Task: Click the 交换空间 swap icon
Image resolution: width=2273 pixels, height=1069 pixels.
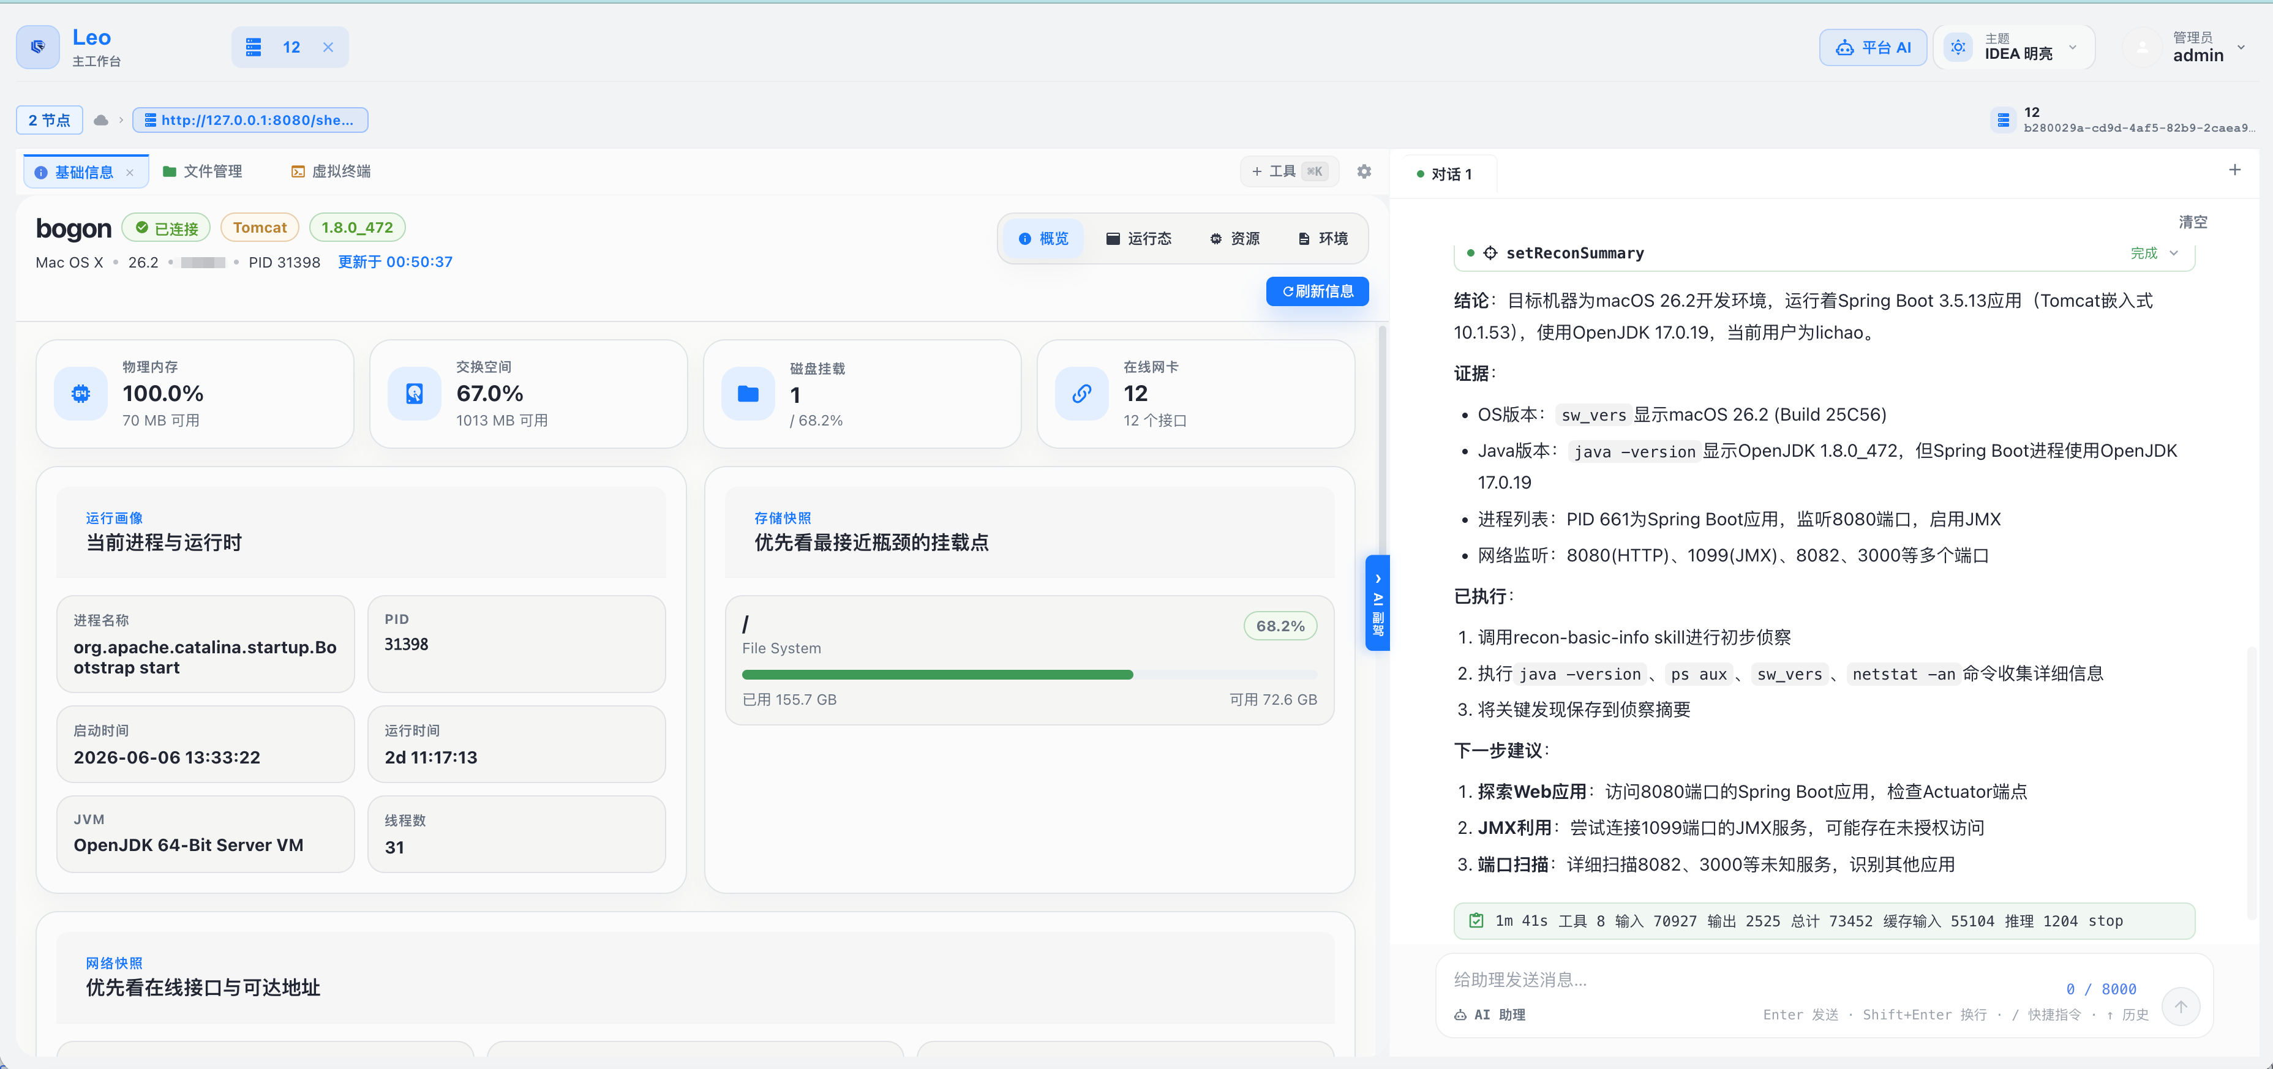Action: click(x=415, y=394)
